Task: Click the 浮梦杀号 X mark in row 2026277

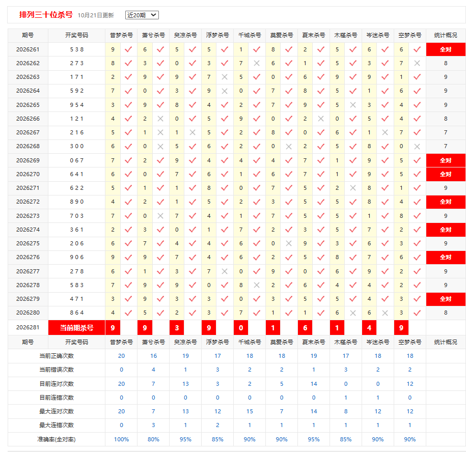Action: [x=225, y=271]
